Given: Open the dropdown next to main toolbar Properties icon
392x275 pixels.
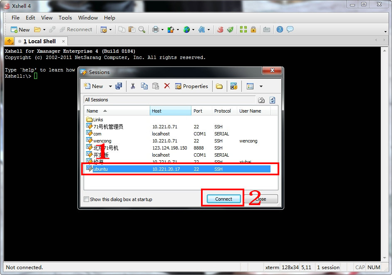Looking at the screenshot, I should point(111,30).
